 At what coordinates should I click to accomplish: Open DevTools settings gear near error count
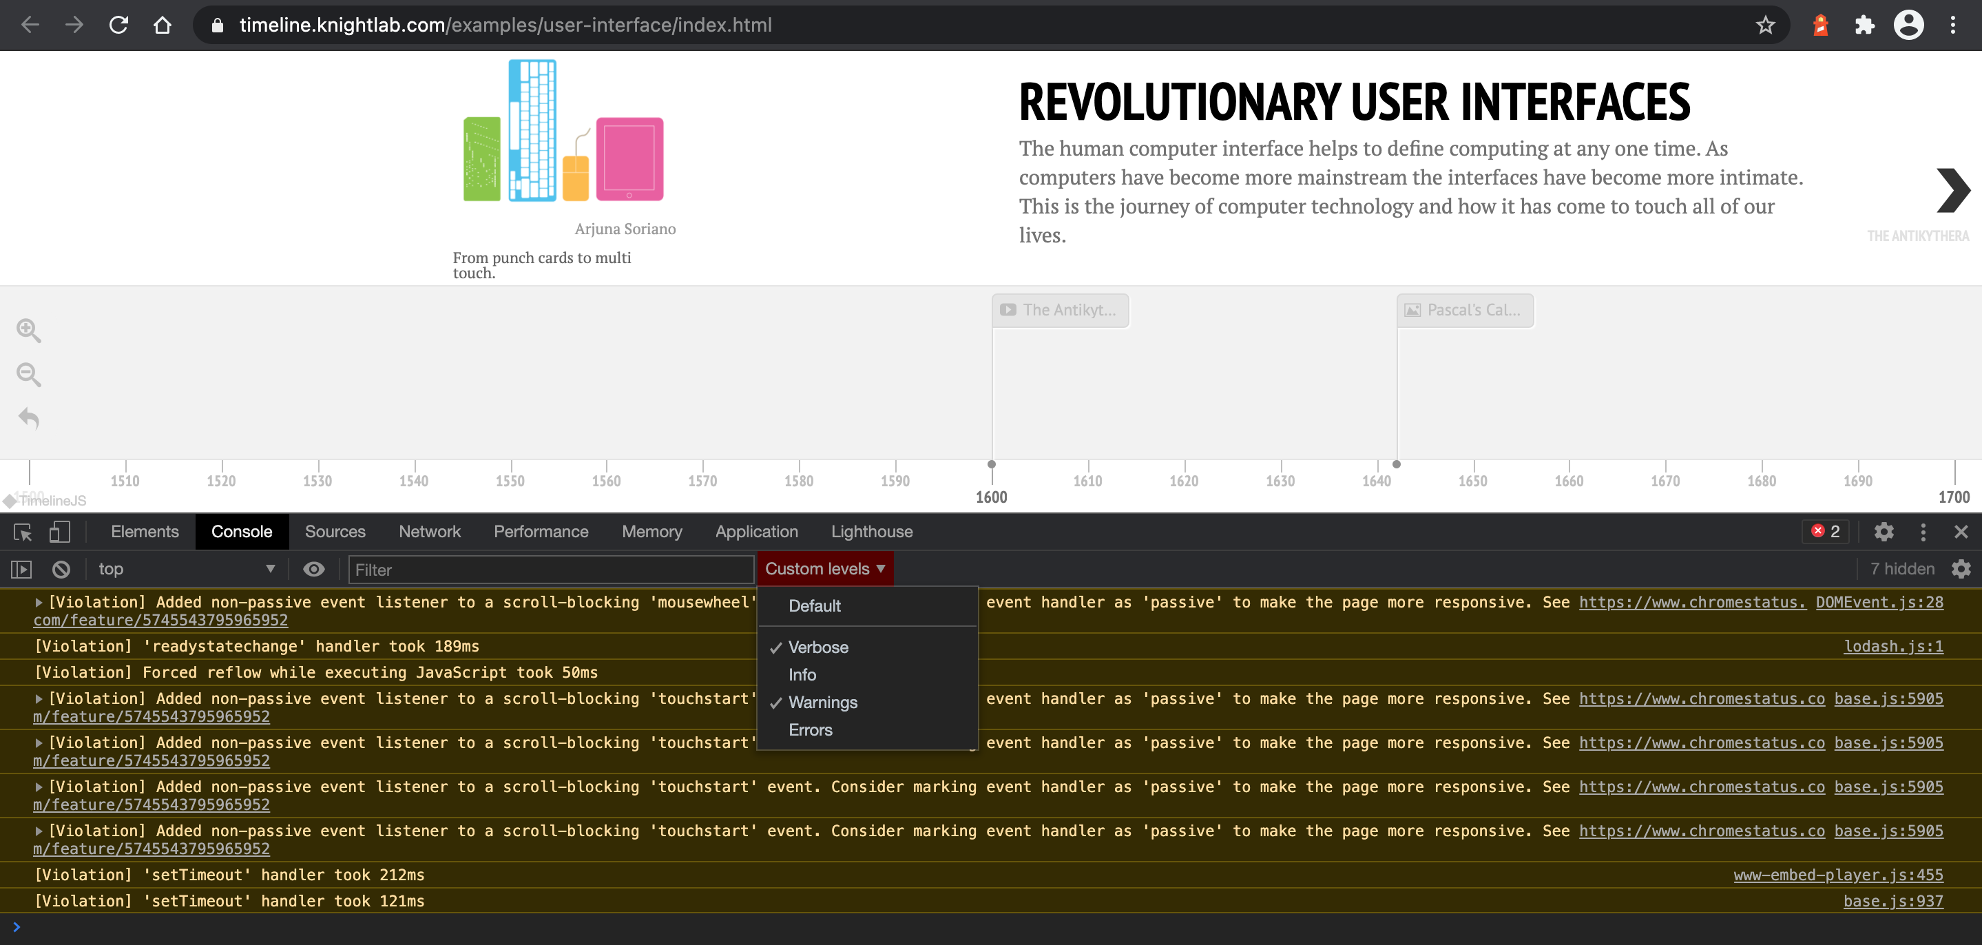pos(1884,532)
